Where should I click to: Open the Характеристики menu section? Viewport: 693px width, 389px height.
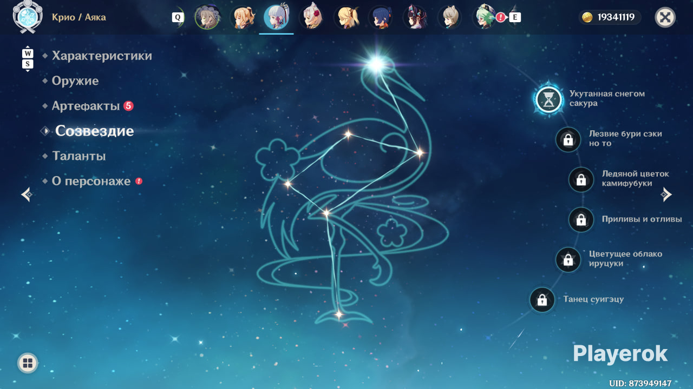(x=102, y=56)
